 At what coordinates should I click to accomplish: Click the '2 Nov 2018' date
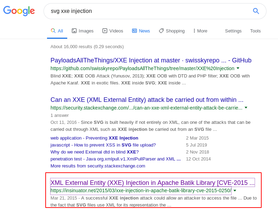[198, 152]
